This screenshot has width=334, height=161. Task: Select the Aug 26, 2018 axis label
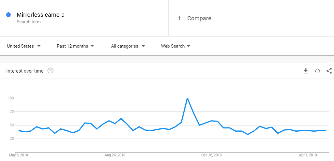click(x=115, y=155)
